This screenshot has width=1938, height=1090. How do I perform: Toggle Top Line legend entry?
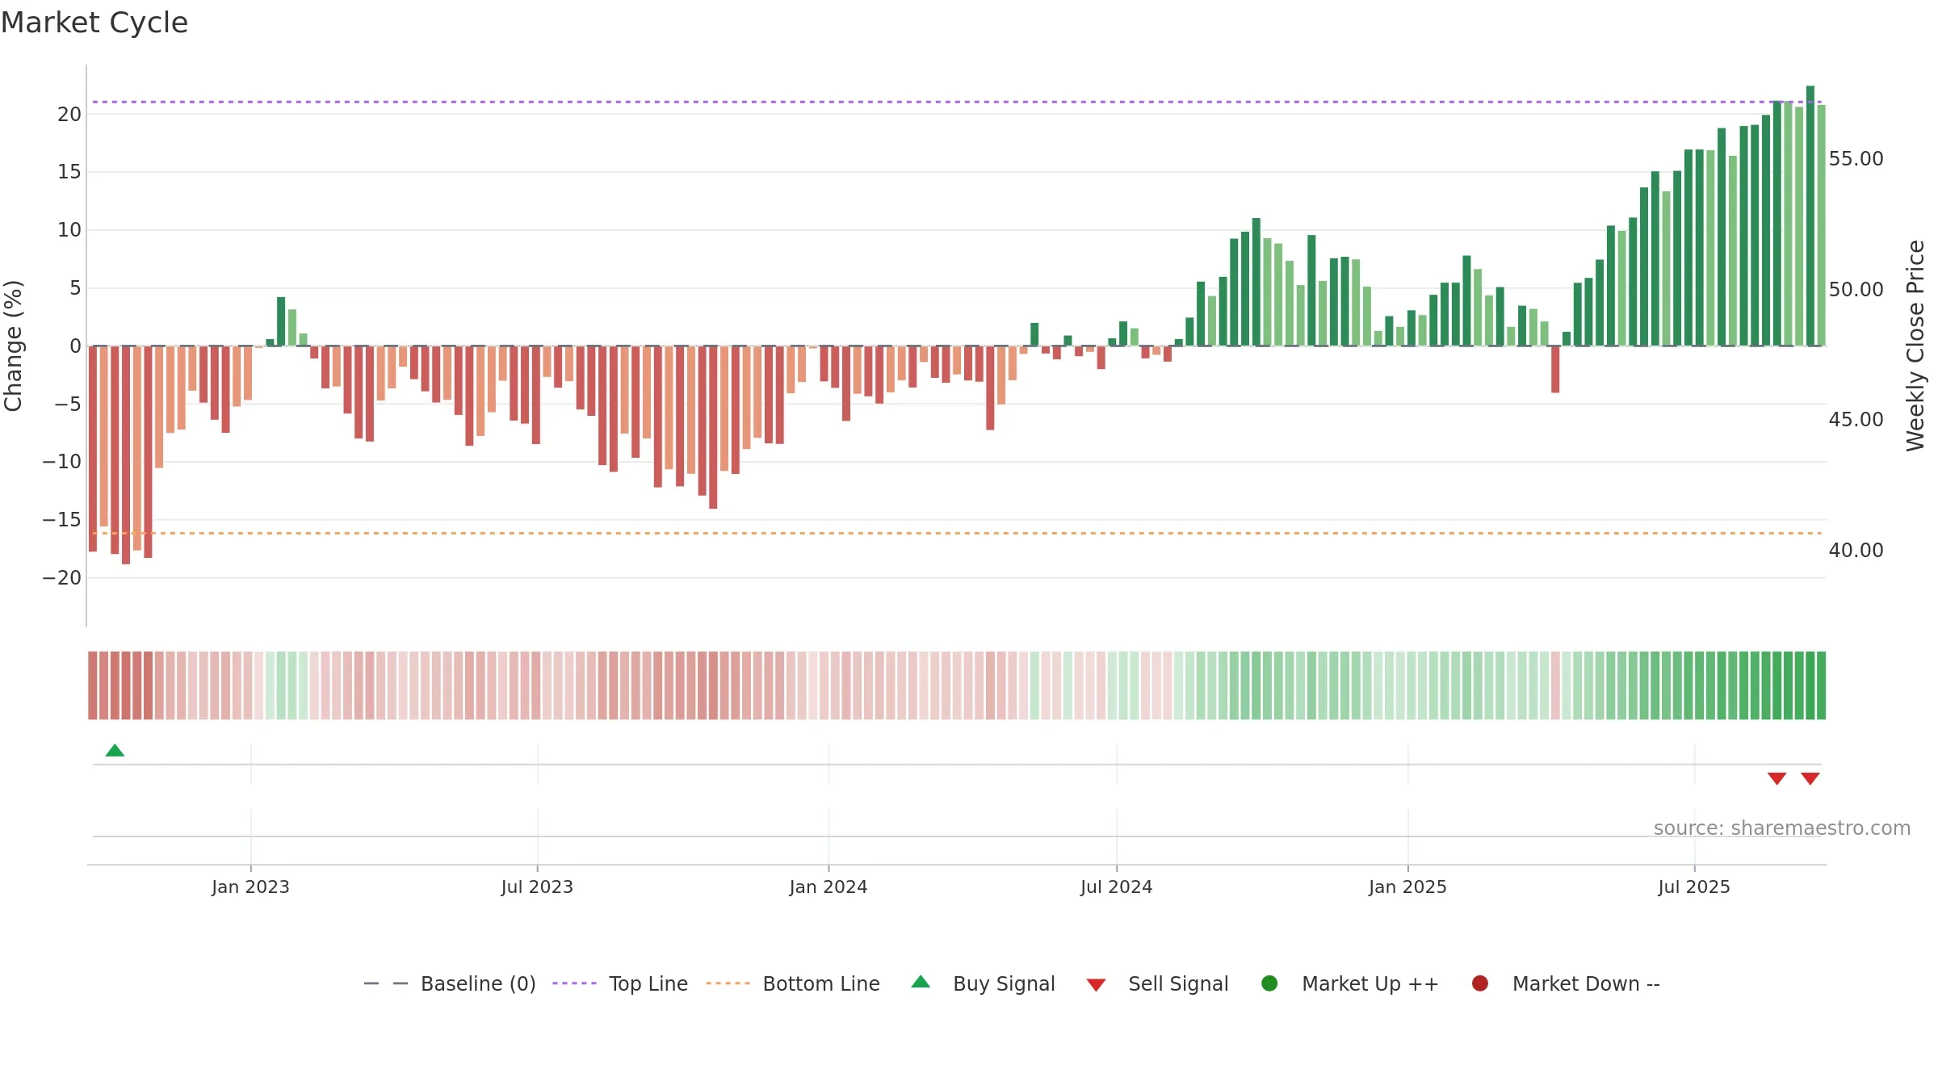tap(620, 983)
